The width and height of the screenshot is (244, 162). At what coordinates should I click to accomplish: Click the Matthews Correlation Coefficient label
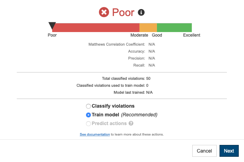click(x=117, y=44)
